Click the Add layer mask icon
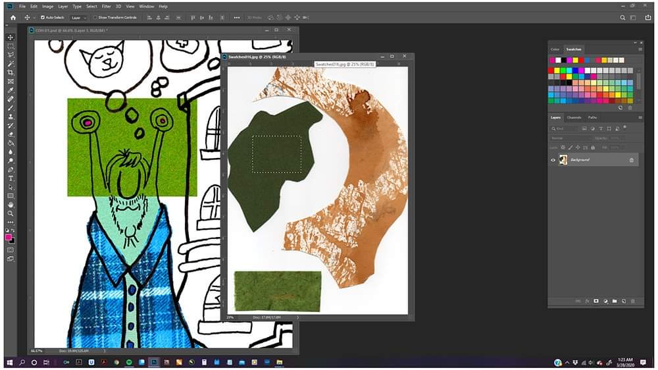Viewport: 658px width, 370px height. [596, 301]
